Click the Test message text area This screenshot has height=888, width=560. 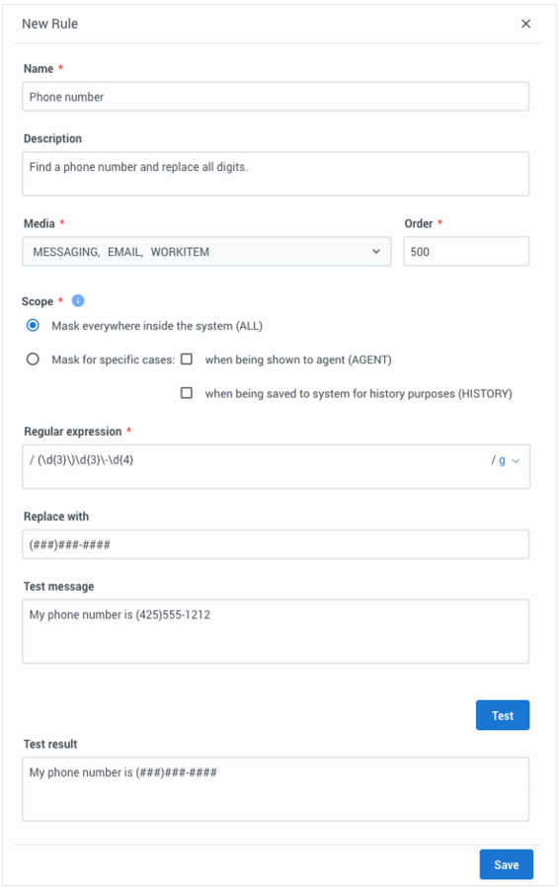[x=276, y=631]
